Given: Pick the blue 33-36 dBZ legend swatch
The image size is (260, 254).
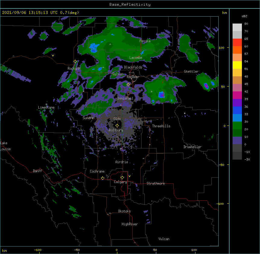Looking at the screenshot, I should [x=237, y=110].
